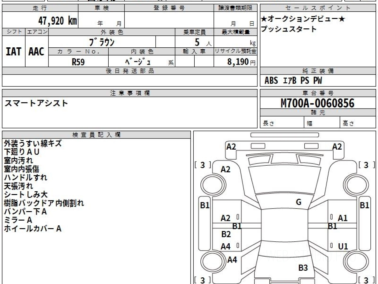Click inspector note 樹脂バックドア内側割れ
Screen dimensions: 378x284
pos(44,203)
